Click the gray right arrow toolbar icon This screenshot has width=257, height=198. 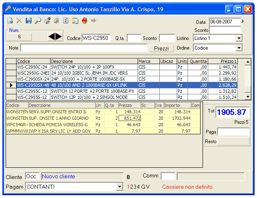(94, 21)
